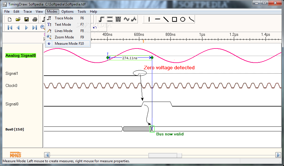Click the gray invalid region of Bus0
The image size is (284, 166).
tap(136, 129)
